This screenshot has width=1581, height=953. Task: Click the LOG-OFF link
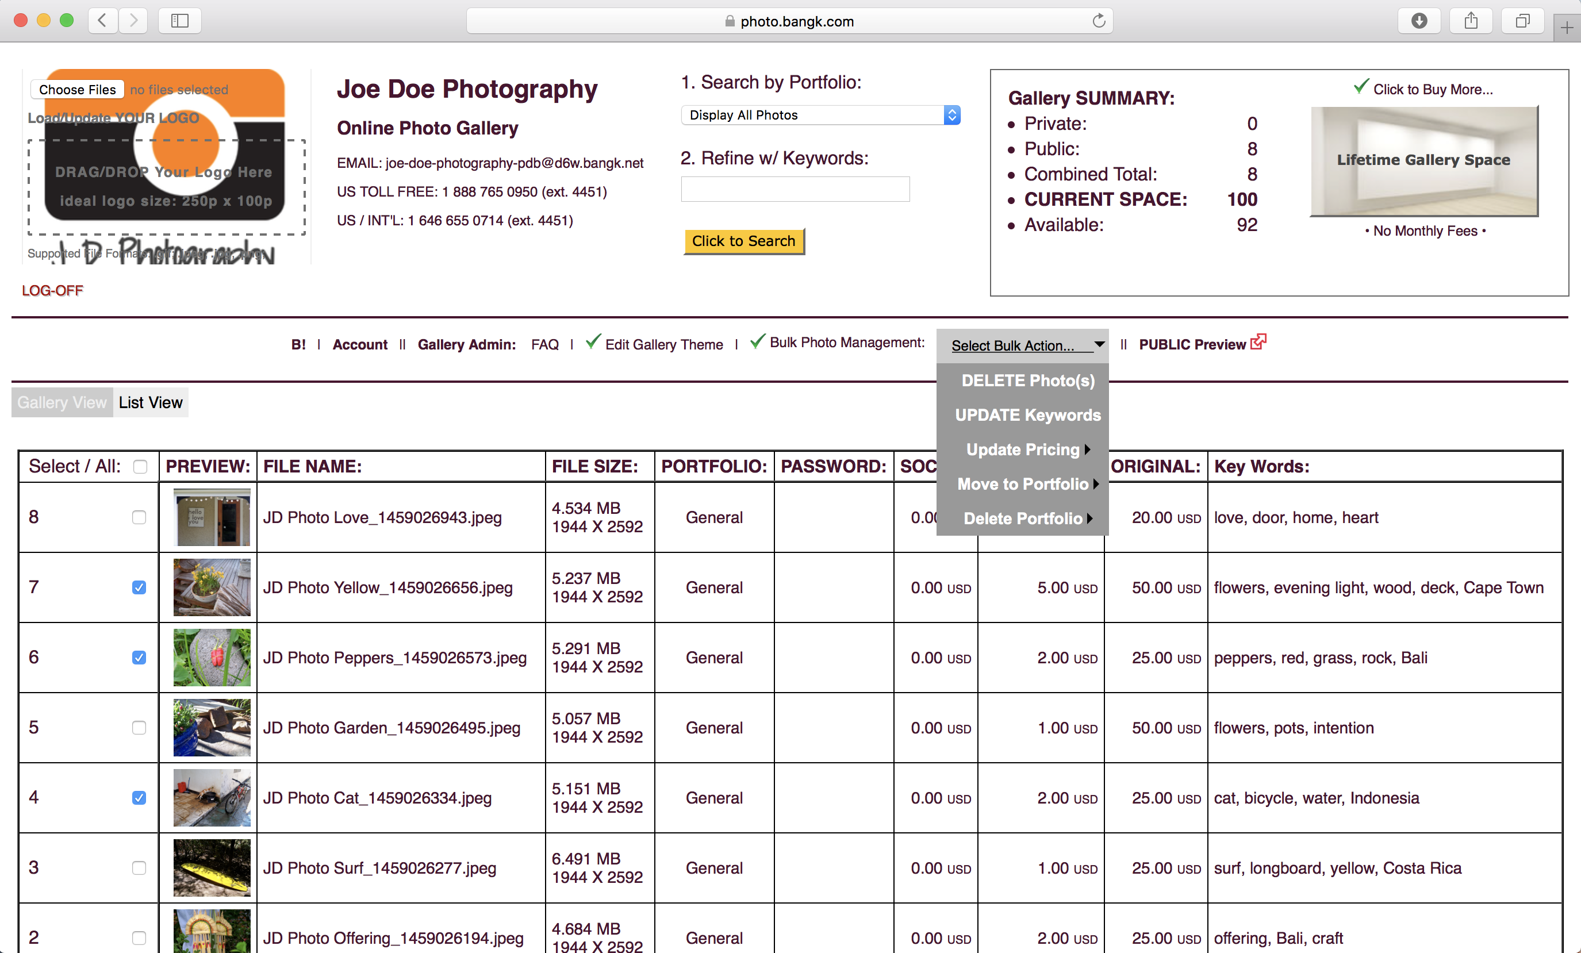point(53,290)
